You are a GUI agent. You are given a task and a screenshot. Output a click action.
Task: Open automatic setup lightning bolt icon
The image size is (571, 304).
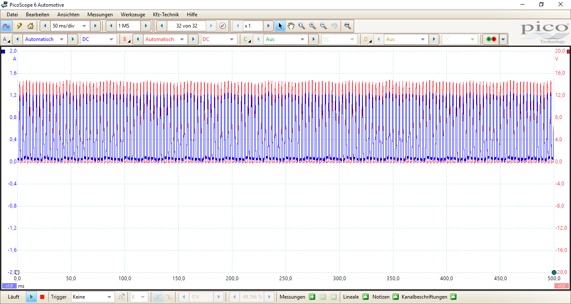20,26
